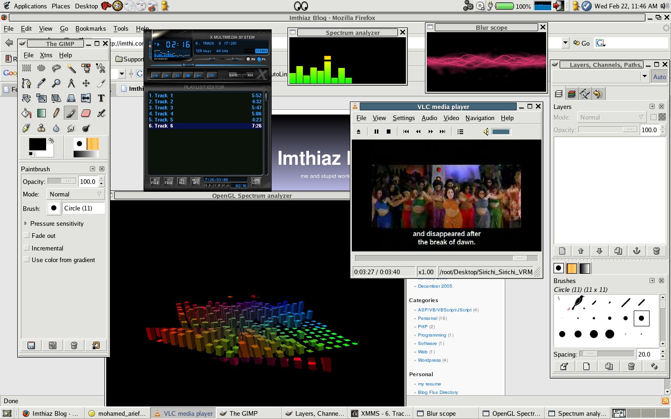Viewport: 671px width, 419px height.
Task: Choose the Clone stamp tool
Action: click(x=41, y=128)
